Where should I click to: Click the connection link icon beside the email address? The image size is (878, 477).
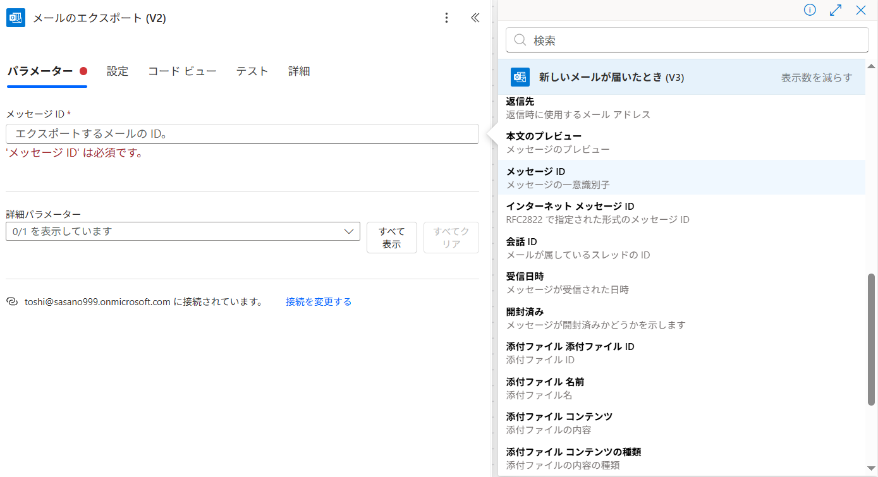[x=11, y=302]
